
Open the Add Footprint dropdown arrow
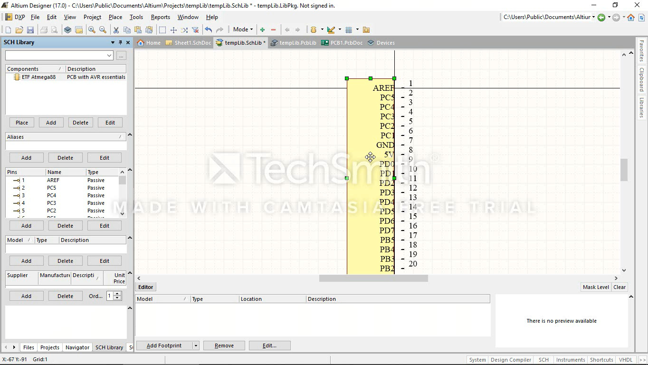coord(196,346)
